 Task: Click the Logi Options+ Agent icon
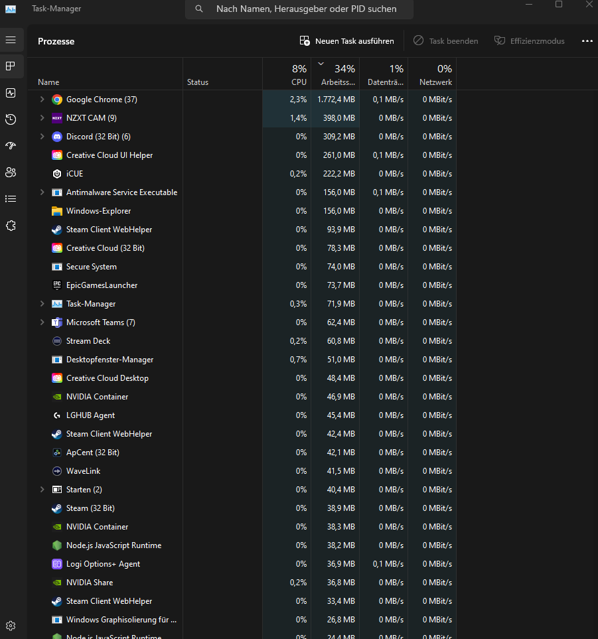click(57, 564)
